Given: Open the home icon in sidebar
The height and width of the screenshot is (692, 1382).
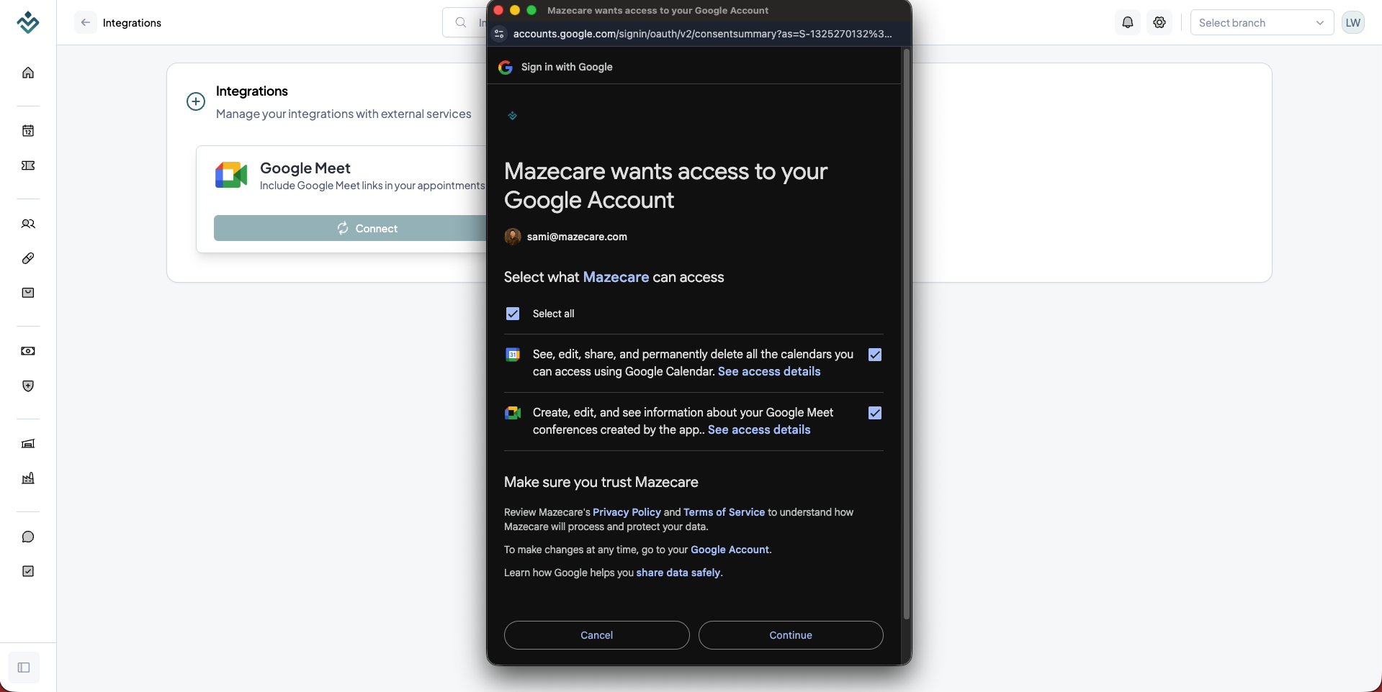Looking at the screenshot, I should [x=28, y=73].
